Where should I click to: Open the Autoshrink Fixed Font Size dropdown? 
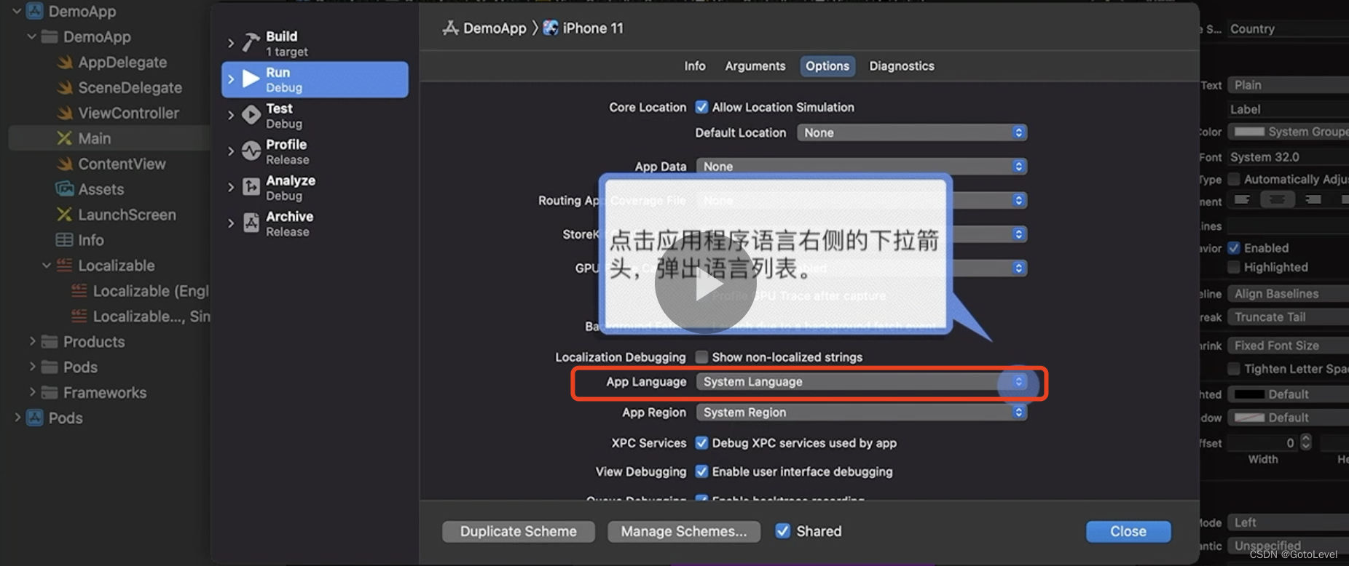(1288, 346)
